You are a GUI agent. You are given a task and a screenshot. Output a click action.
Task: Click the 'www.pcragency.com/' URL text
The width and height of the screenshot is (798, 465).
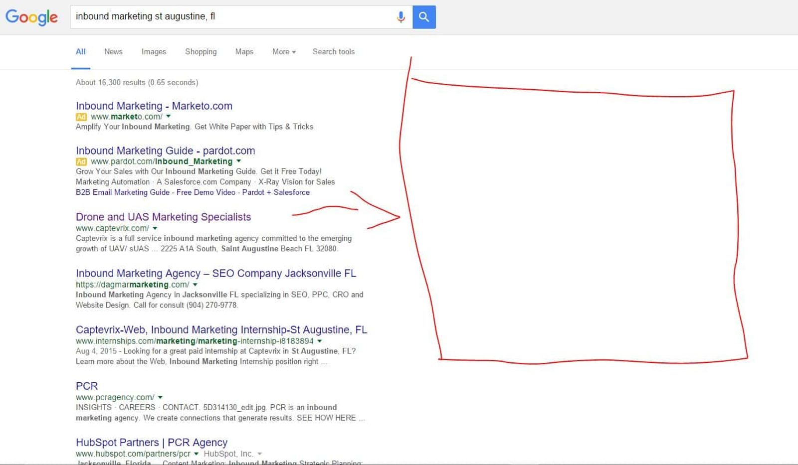pos(115,397)
